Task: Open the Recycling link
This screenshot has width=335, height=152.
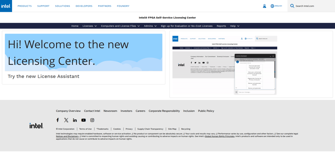Action: (x=186, y=129)
